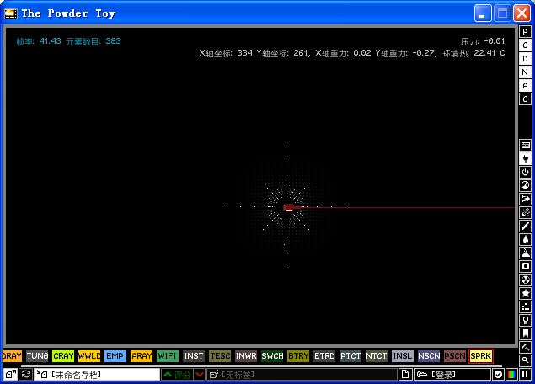This screenshot has width=535, height=384.
Task: Click the unnamed save name field
Action: 97,375
